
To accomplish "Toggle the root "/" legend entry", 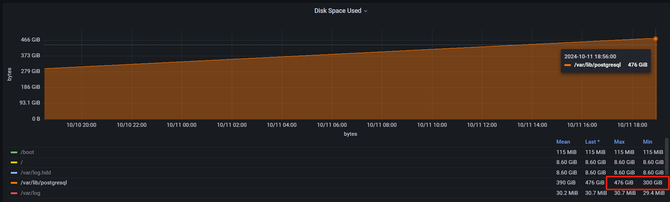I will click(x=22, y=163).
